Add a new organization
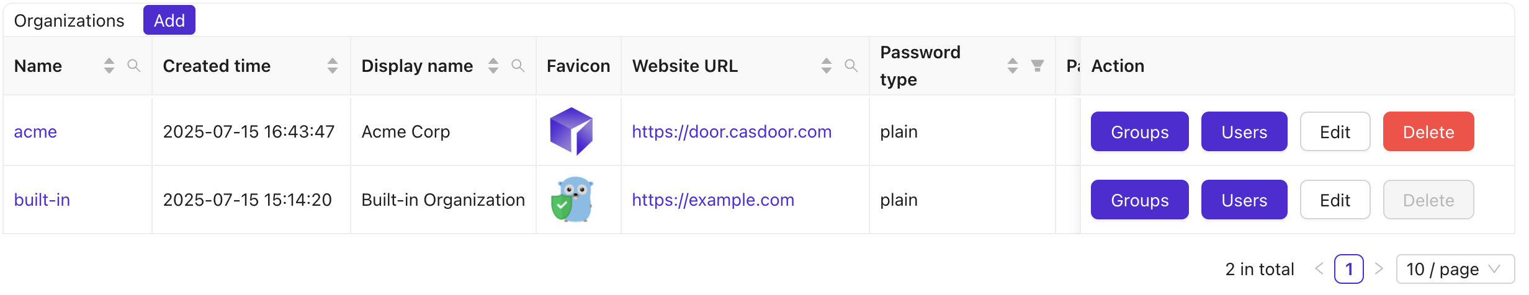1529x295 pixels. coord(169,20)
